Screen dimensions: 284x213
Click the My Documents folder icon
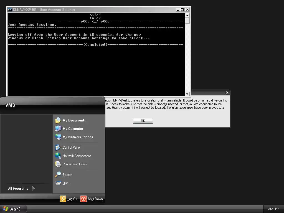coord(58,120)
